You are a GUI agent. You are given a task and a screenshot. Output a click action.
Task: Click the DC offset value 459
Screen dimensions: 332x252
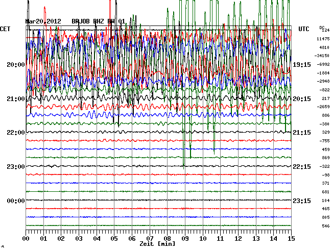pyautogui.click(x=326, y=149)
